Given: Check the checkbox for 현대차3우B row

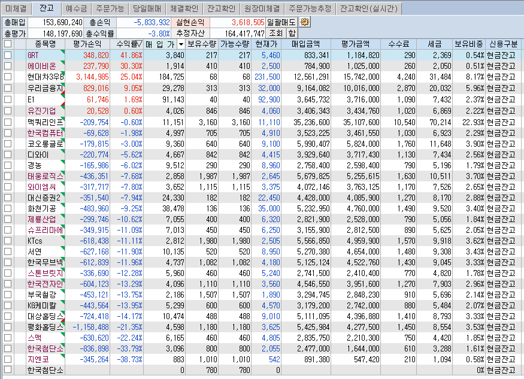Looking at the screenshot, I should 8,77.
